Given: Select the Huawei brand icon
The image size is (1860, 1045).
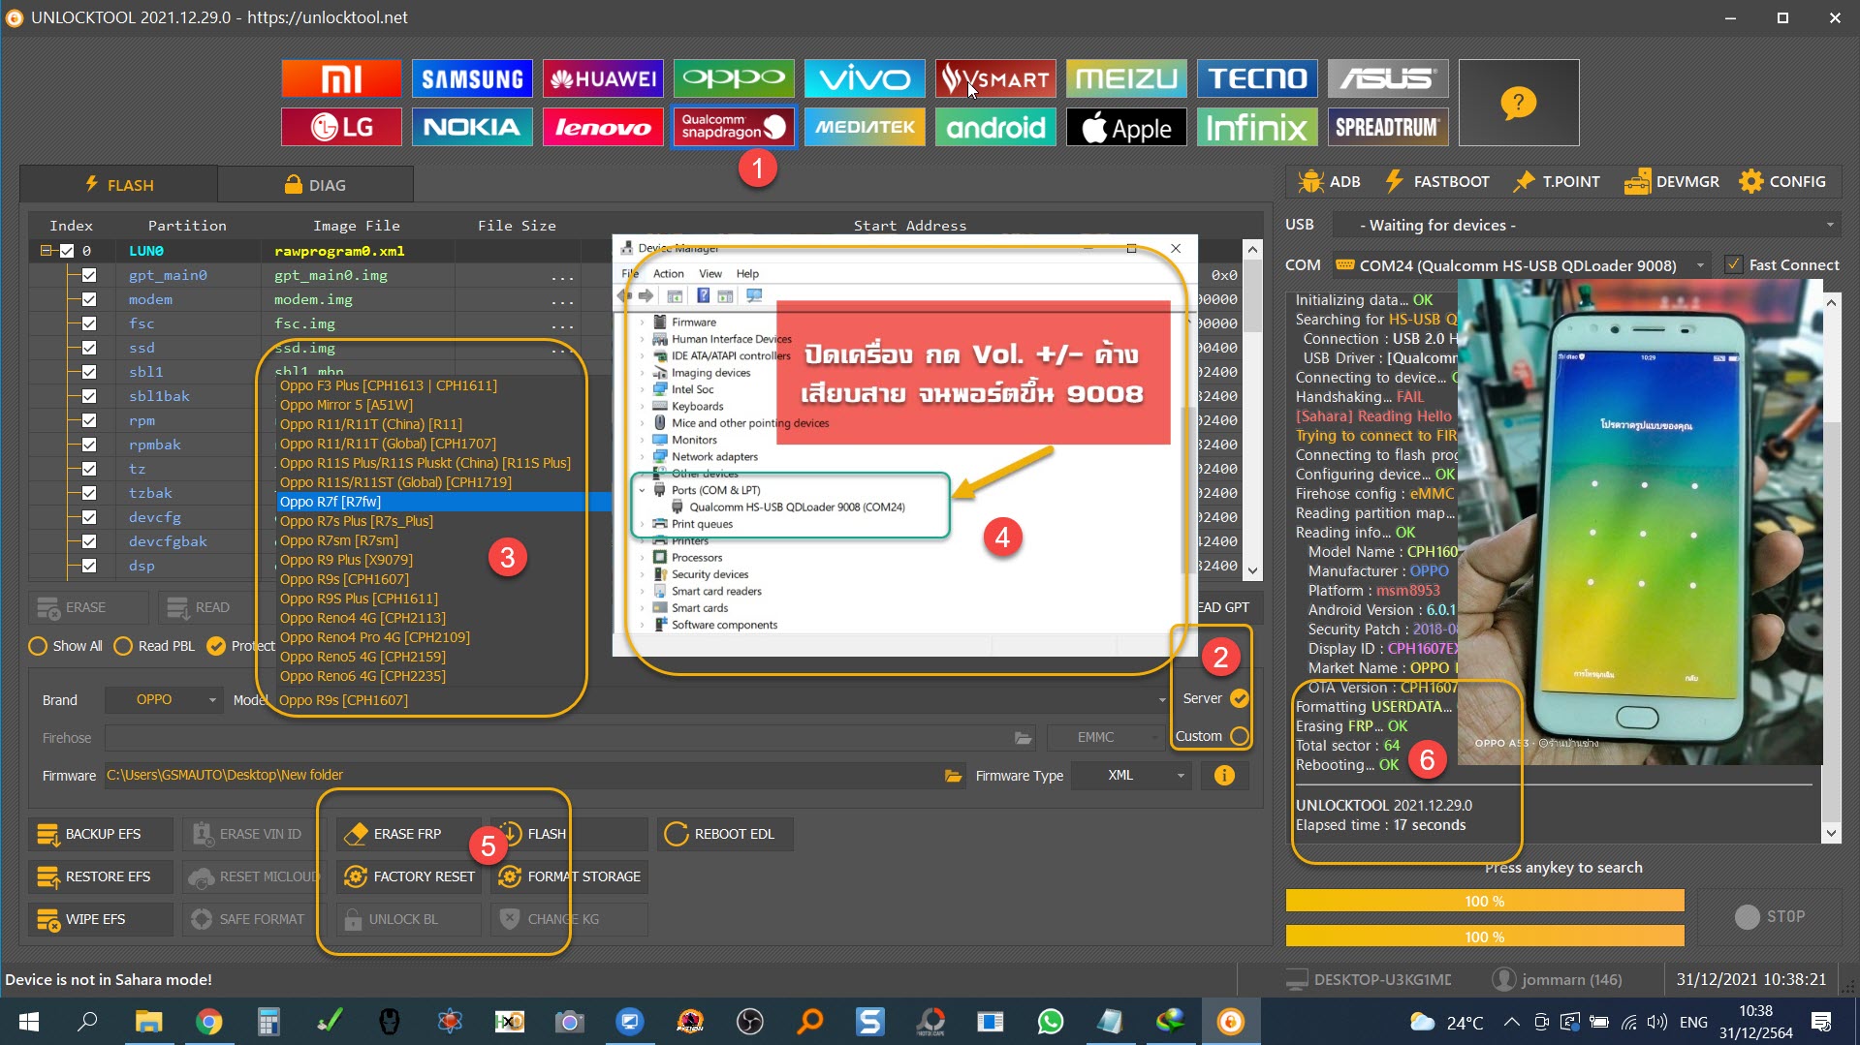Looking at the screenshot, I should 603,78.
